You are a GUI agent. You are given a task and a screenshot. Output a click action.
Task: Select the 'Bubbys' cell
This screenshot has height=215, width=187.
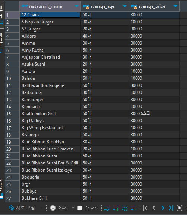[50, 191]
